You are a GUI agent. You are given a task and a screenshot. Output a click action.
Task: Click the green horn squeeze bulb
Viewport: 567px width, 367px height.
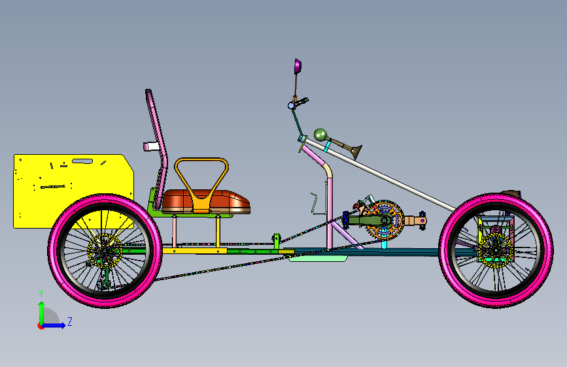click(320, 135)
